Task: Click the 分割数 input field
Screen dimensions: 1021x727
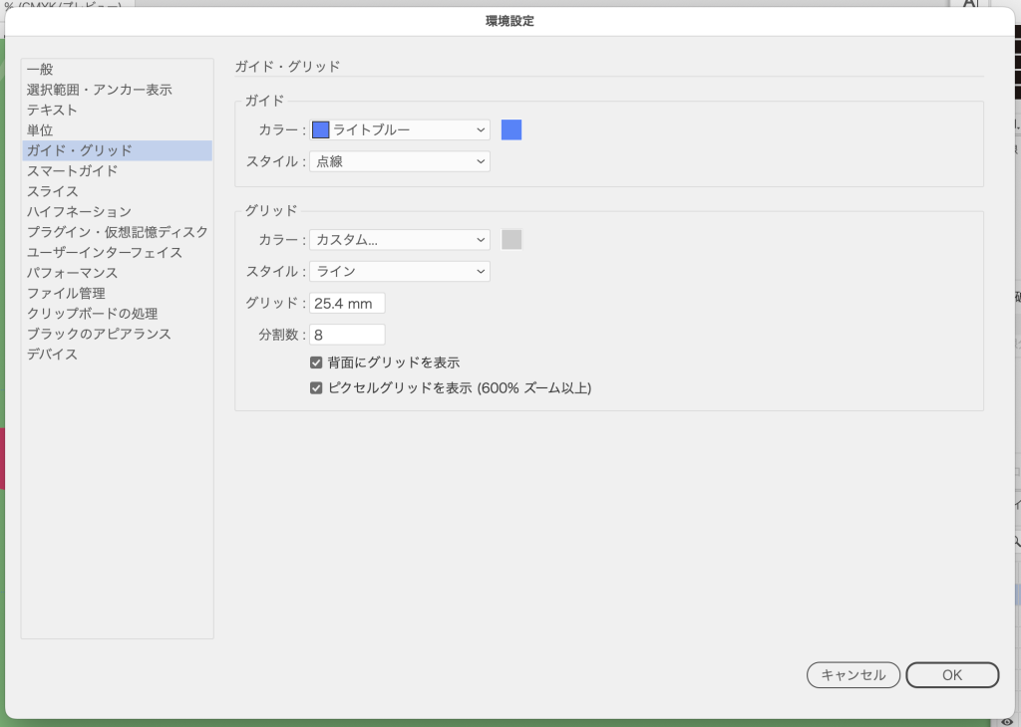Action: [x=347, y=335]
